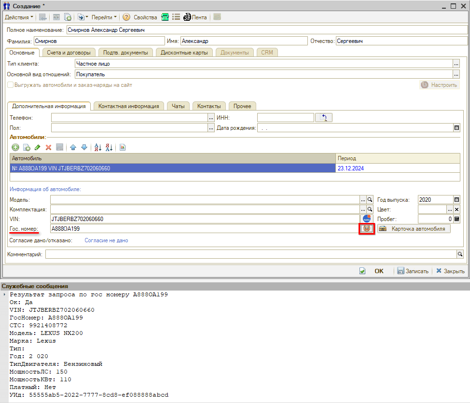Click the license plate lookup icon
This screenshot has width=470, height=403.
tap(367, 229)
